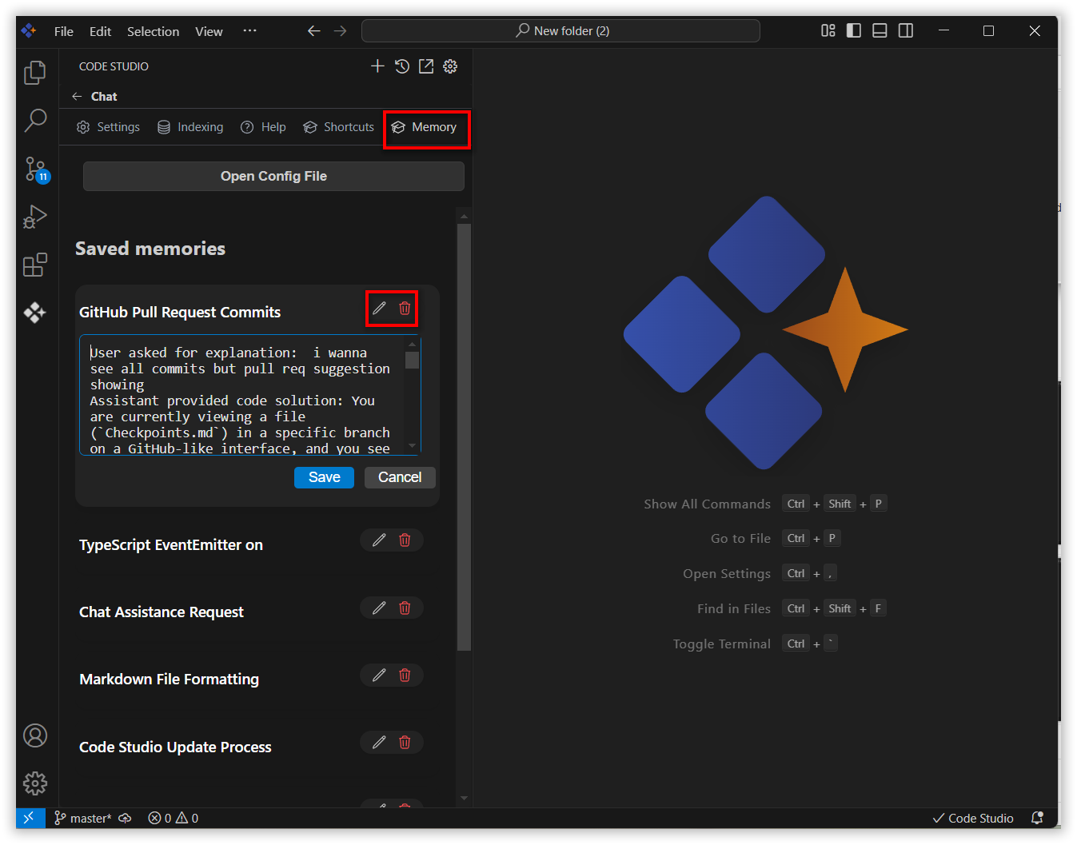The width and height of the screenshot is (1077, 845).
Task: Open the Run and Debug view
Action: (x=35, y=217)
